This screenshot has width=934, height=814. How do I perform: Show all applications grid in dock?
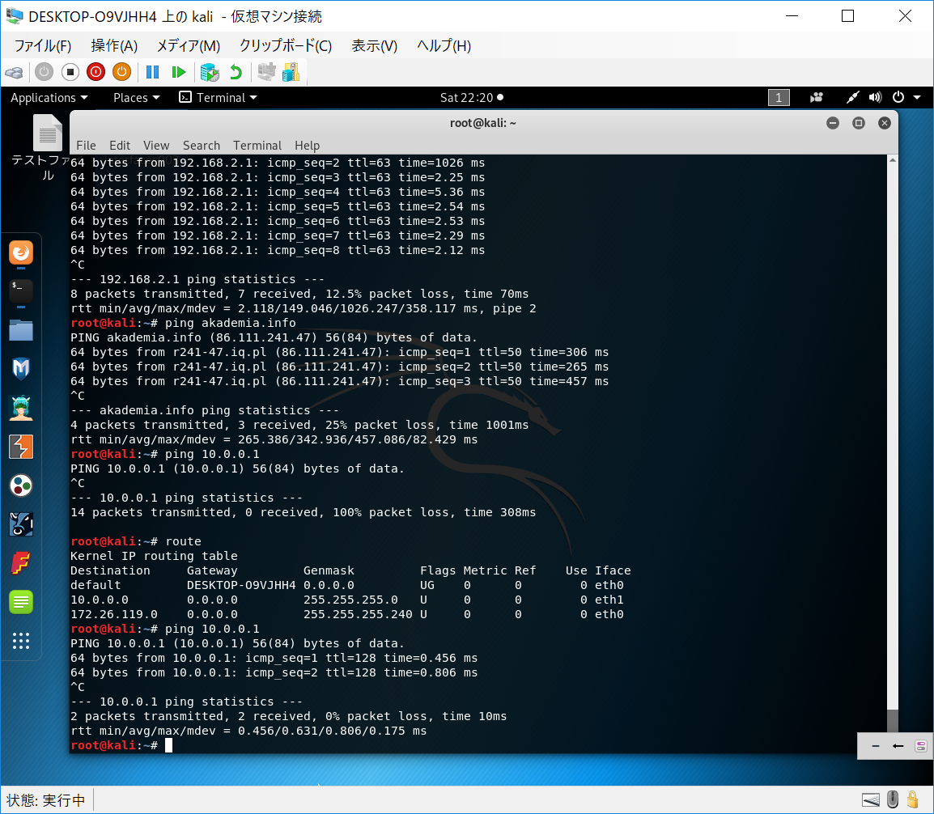tap(21, 641)
